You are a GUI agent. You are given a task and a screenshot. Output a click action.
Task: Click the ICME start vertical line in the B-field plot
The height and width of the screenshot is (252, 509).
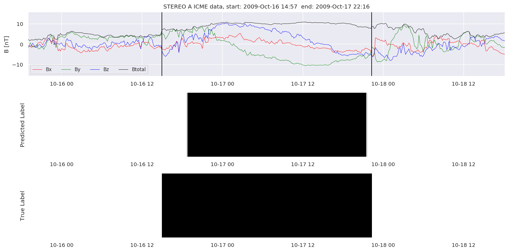coord(162,44)
